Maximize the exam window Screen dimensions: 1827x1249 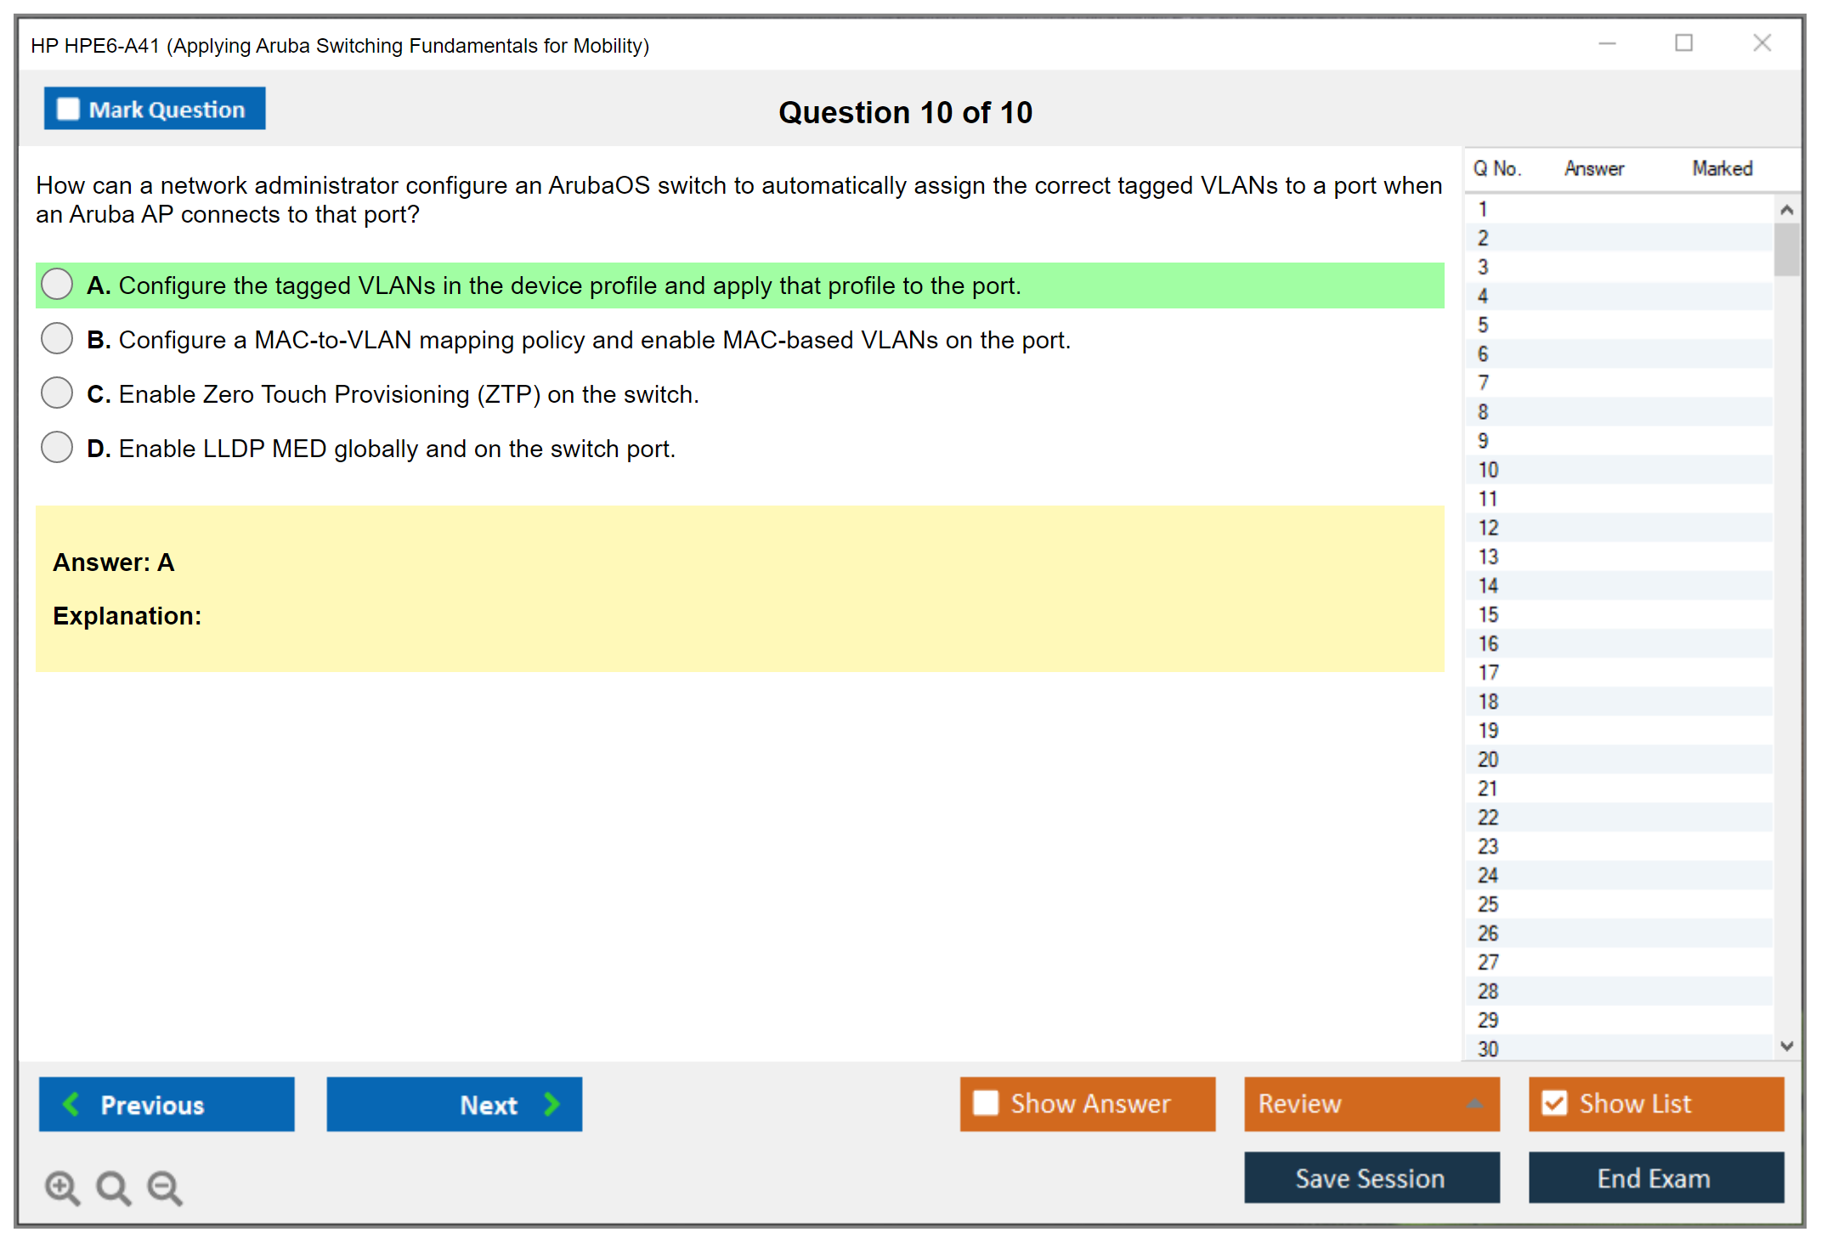pyautogui.click(x=1683, y=43)
